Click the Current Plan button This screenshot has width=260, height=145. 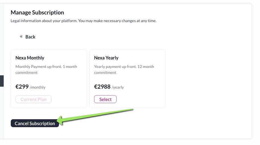click(33, 99)
